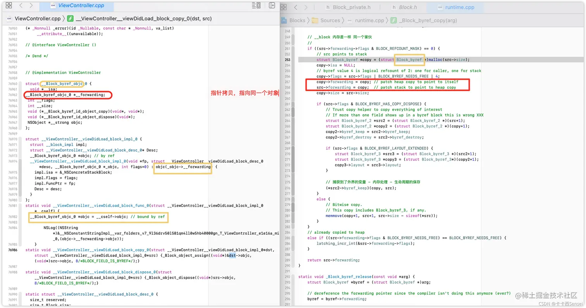Open the _Block_byref_copy(arg) symbol menu
Viewport: 586px width, 308px height.
click(x=428, y=20)
